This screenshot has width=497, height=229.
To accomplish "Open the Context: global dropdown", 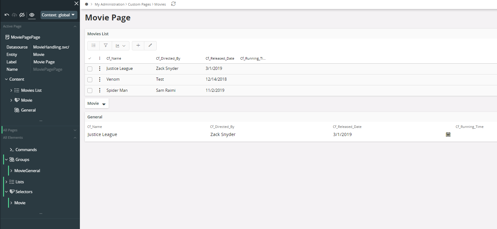I will click(59, 15).
